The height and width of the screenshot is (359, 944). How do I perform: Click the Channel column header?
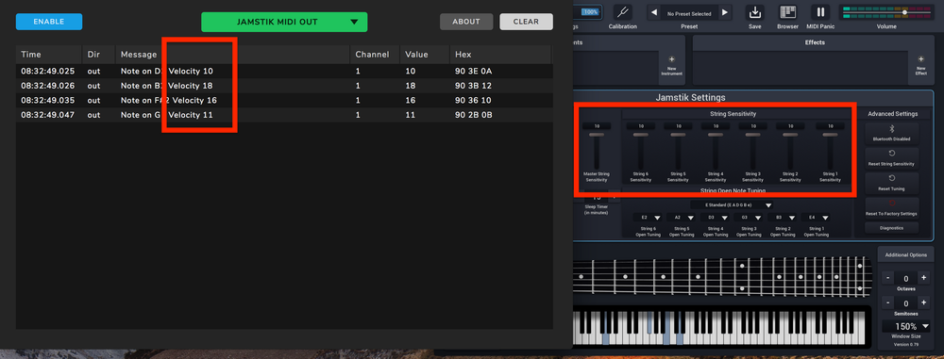[375, 54]
